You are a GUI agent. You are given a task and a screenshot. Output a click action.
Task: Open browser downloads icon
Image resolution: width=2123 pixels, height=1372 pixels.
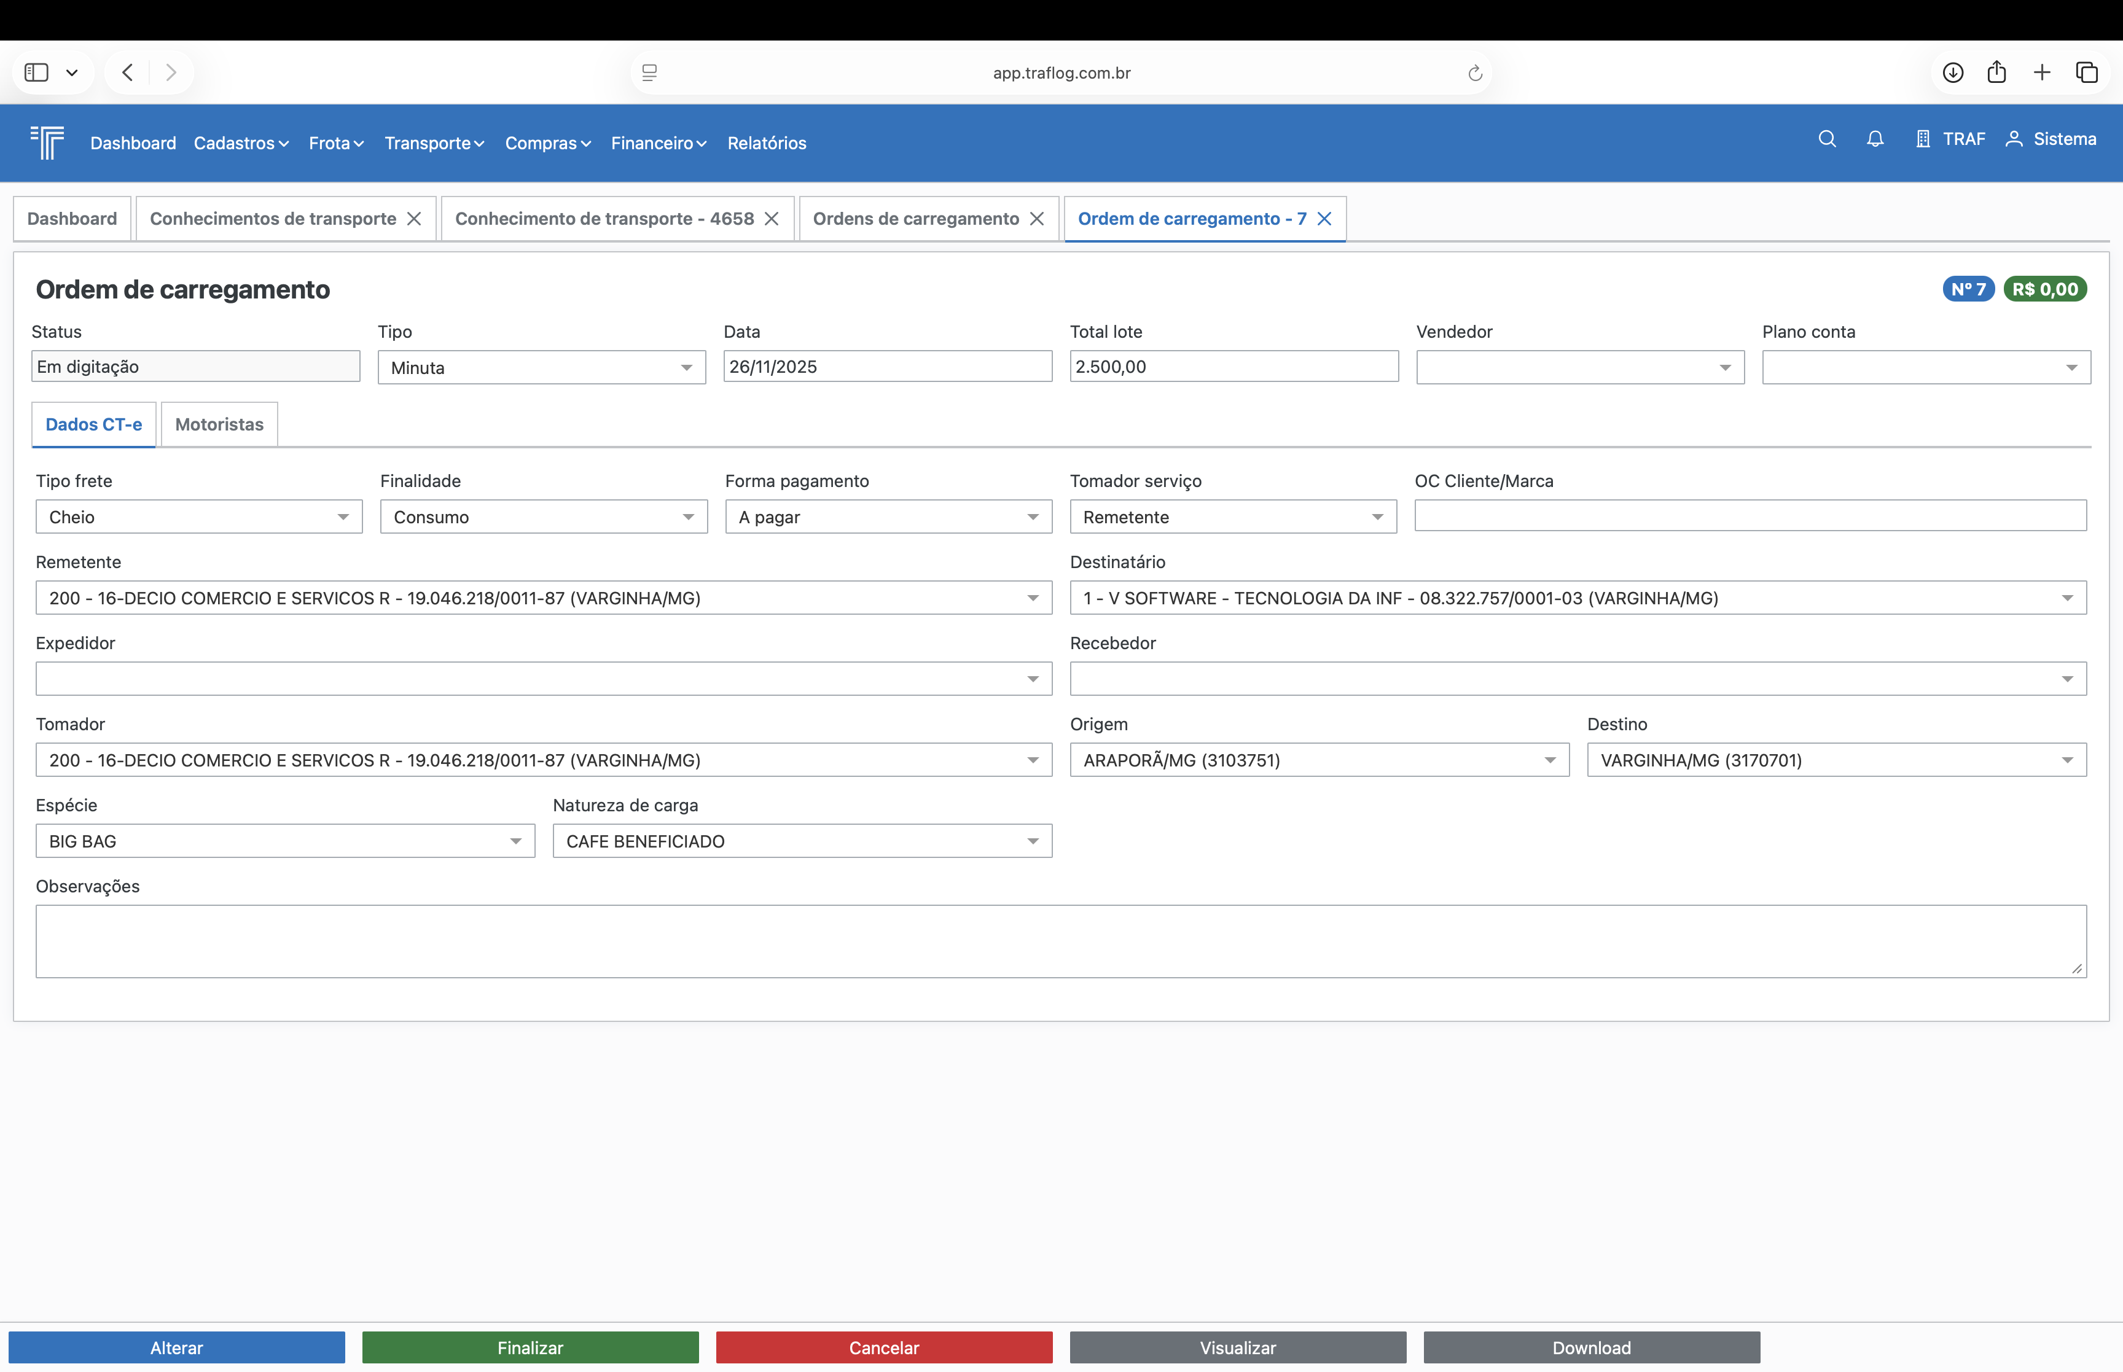coord(1952,72)
